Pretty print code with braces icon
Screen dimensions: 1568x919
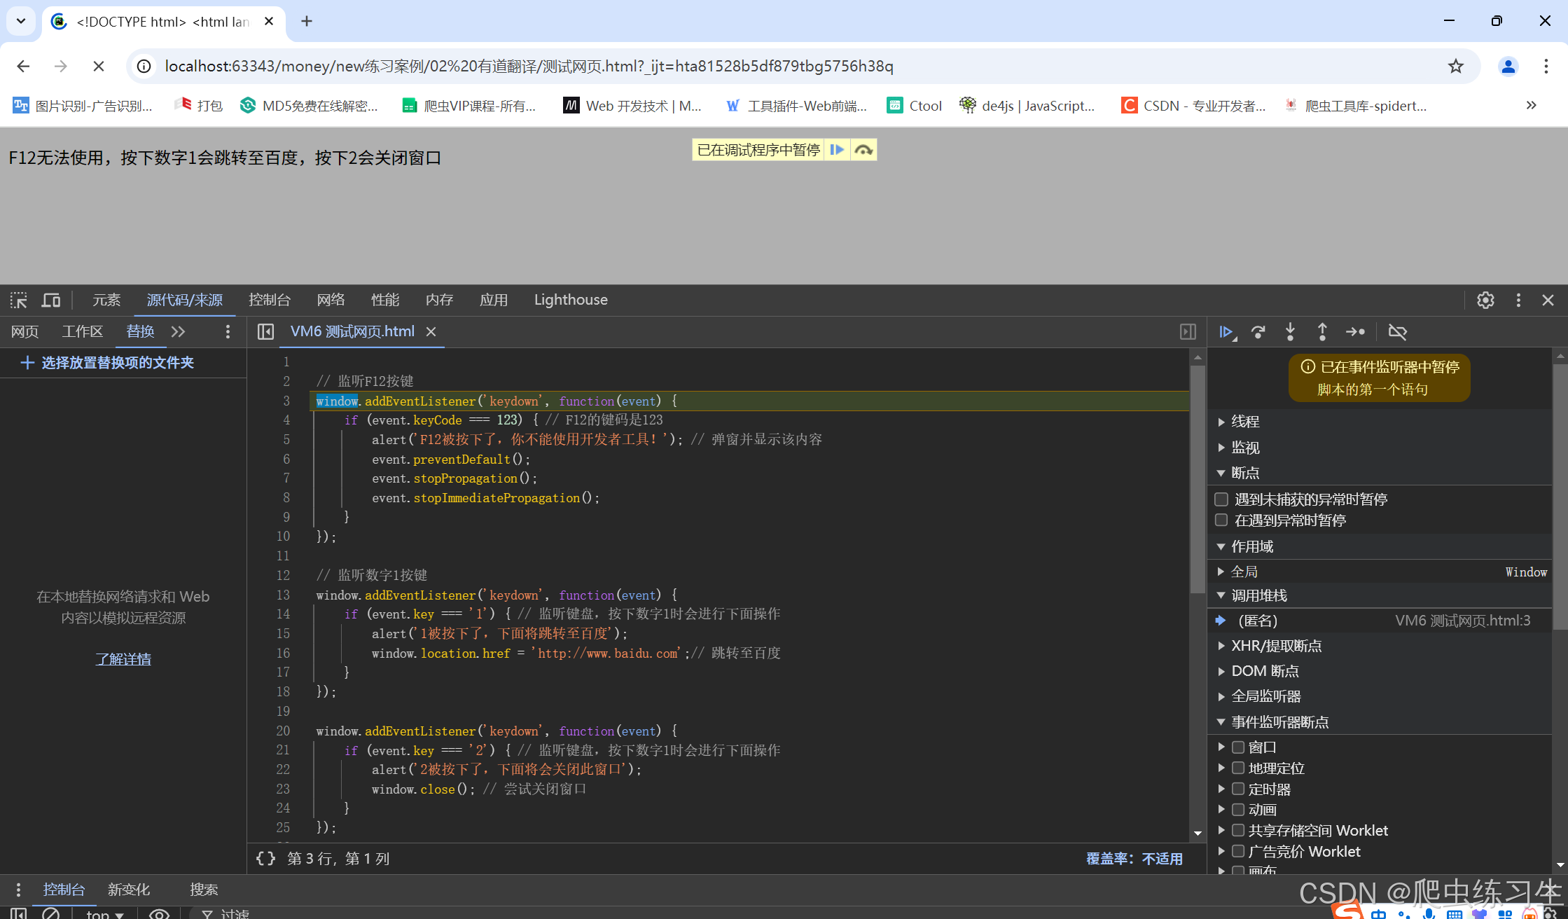(265, 859)
